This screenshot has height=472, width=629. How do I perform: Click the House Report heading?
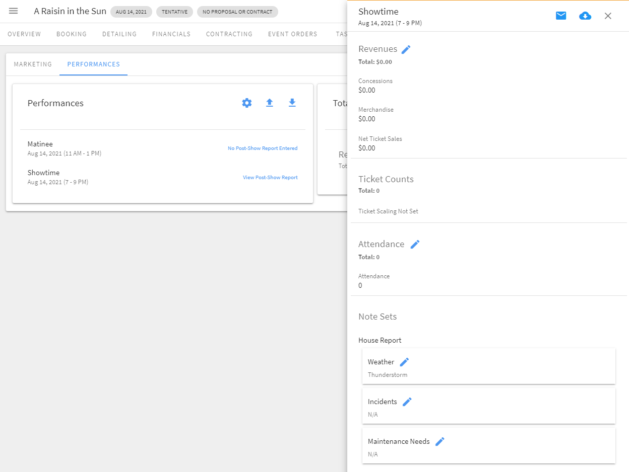(380, 340)
